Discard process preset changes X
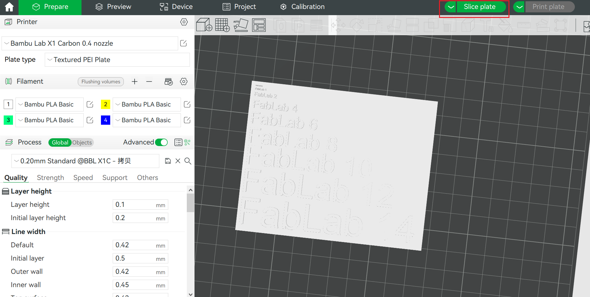Image resolution: width=590 pixels, height=297 pixels. pyautogui.click(x=178, y=161)
